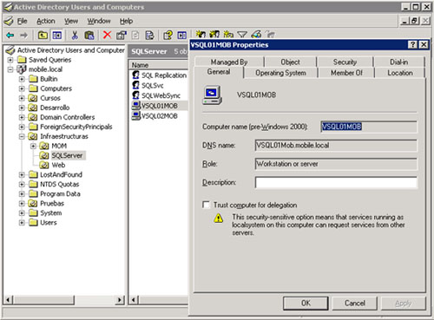Expand the Cursos organizational unit
Screen dimensions: 434x320
click(x=22, y=98)
